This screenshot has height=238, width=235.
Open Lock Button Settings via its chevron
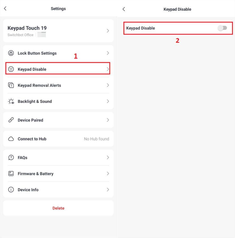point(108,53)
